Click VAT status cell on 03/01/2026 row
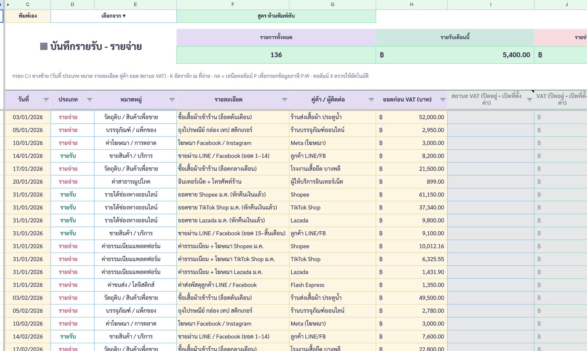This screenshot has width=587, height=351. pyautogui.click(x=491, y=117)
